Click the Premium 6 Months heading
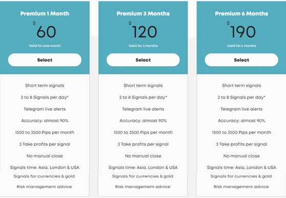 [x=241, y=13]
